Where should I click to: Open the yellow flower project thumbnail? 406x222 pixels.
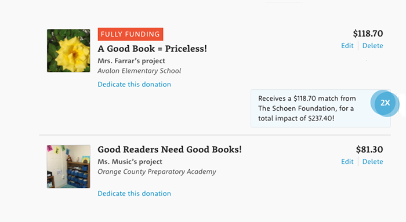[68, 50]
